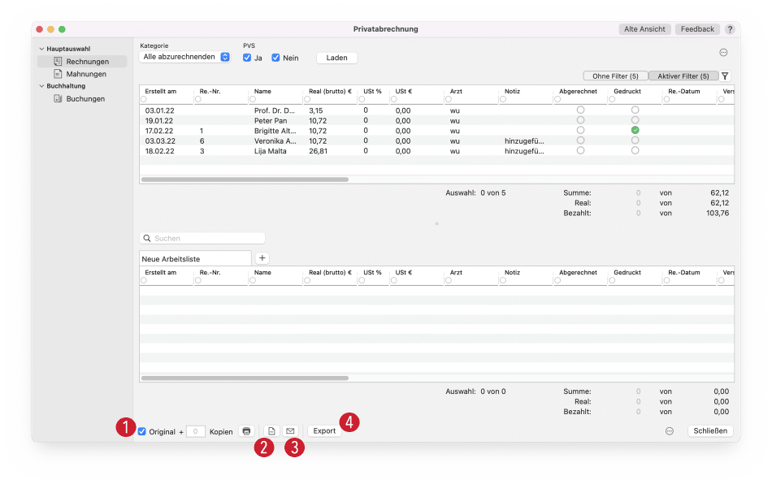
Task: Click the question mark help icon
Action: (x=730, y=29)
